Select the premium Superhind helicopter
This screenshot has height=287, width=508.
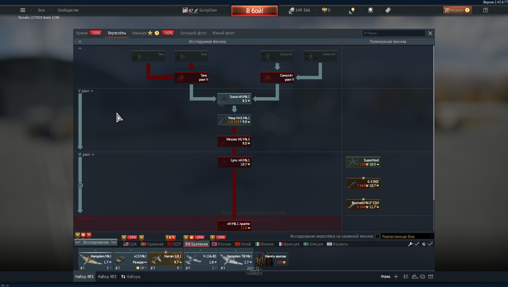pos(363,162)
